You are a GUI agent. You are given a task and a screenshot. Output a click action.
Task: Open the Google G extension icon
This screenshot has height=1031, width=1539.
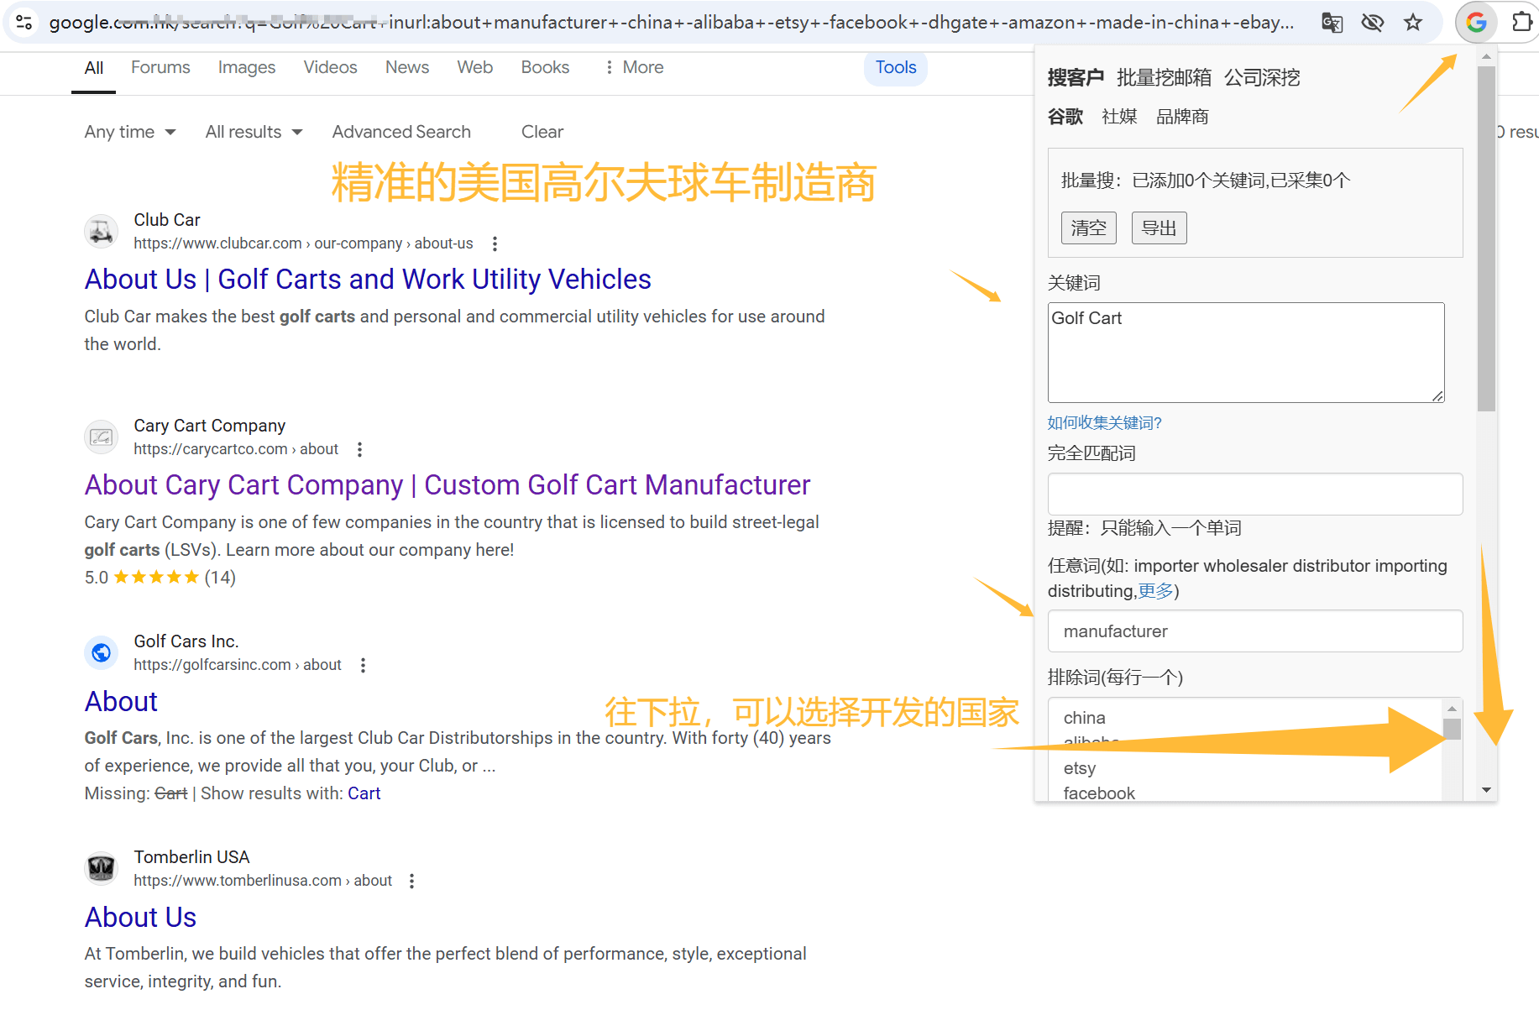[x=1476, y=23]
